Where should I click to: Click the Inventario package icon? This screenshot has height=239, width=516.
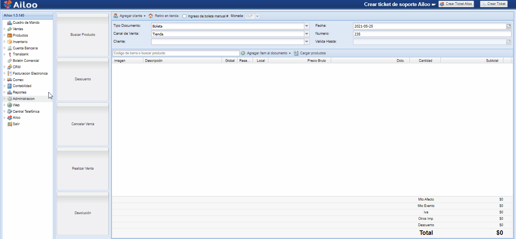pyautogui.click(x=10, y=42)
